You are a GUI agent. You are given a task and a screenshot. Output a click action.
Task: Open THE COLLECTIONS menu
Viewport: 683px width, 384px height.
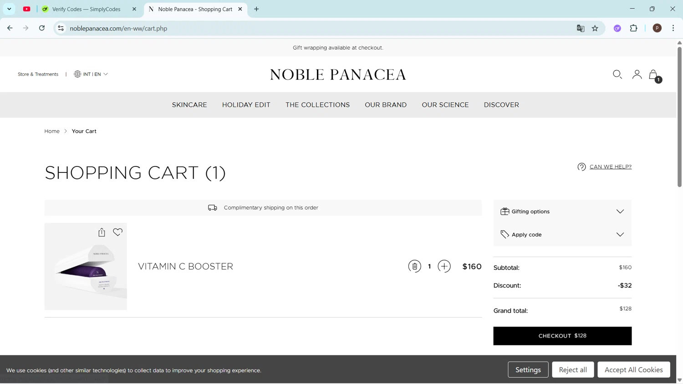point(318,105)
